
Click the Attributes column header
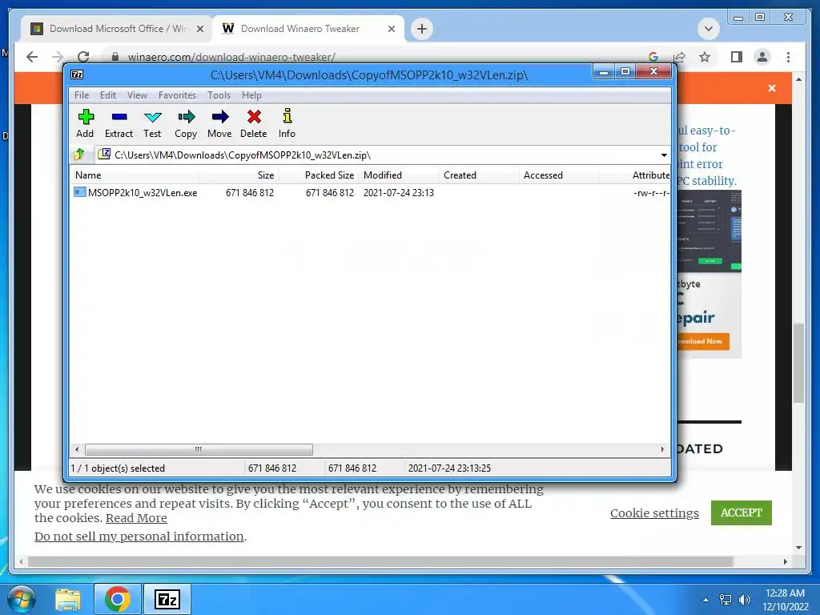click(634, 175)
